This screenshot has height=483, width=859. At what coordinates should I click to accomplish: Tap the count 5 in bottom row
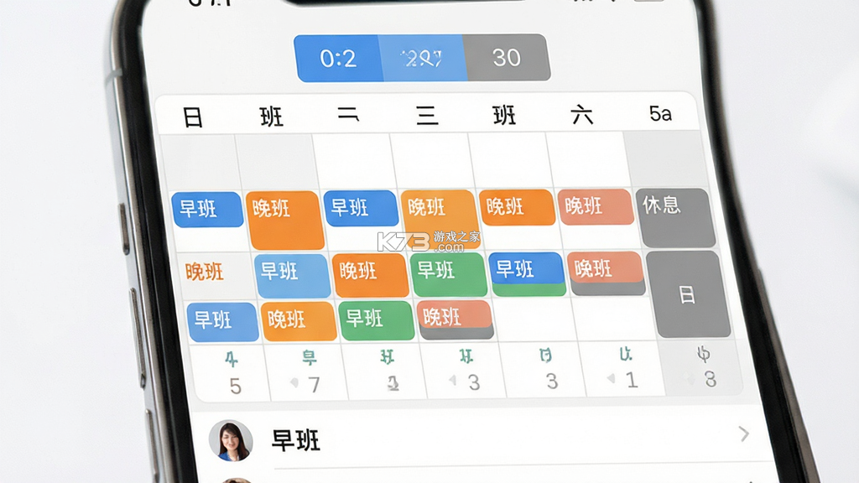coord(236,387)
